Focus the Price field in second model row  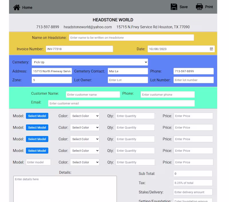tap(194, 128)
